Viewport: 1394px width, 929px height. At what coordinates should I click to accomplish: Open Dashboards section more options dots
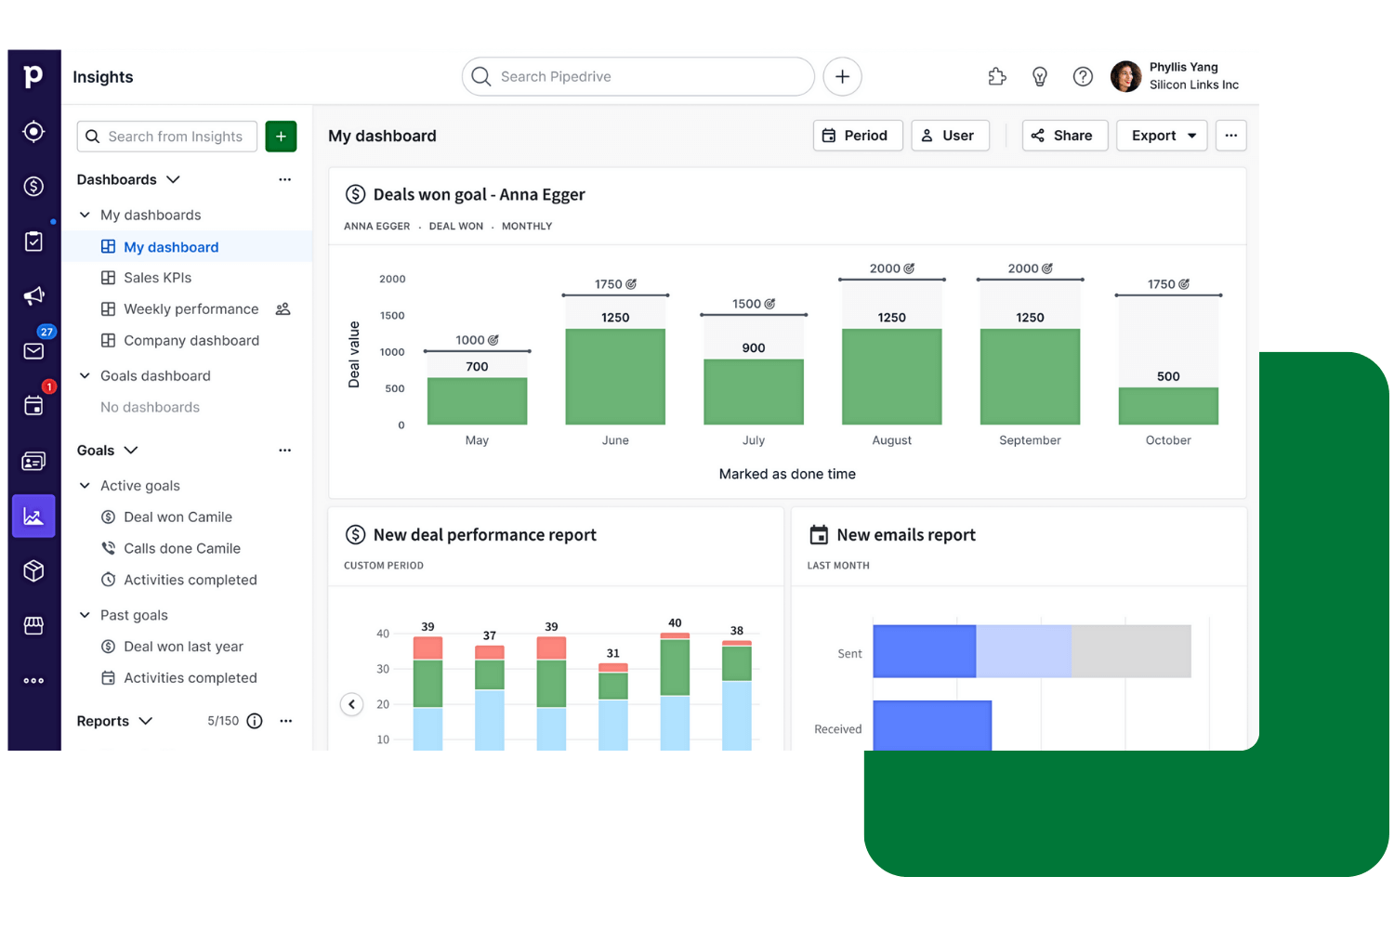pos(284,179)
